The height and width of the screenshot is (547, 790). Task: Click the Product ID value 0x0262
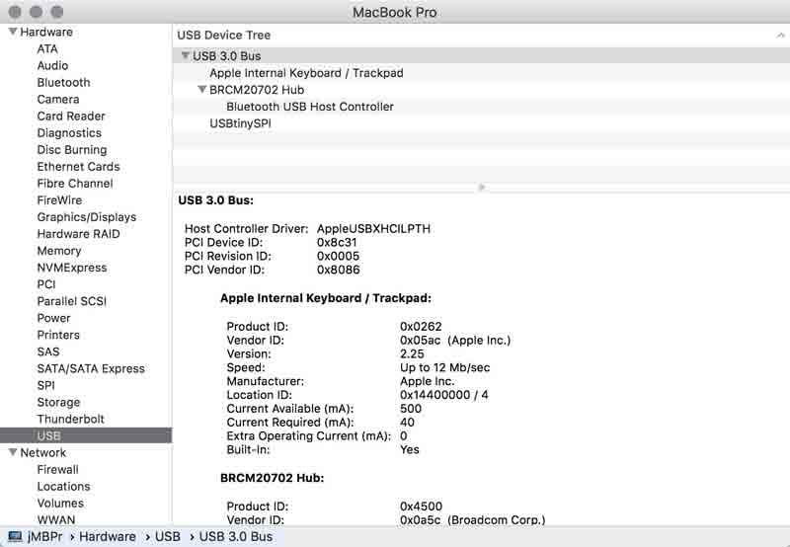[421, 327]
